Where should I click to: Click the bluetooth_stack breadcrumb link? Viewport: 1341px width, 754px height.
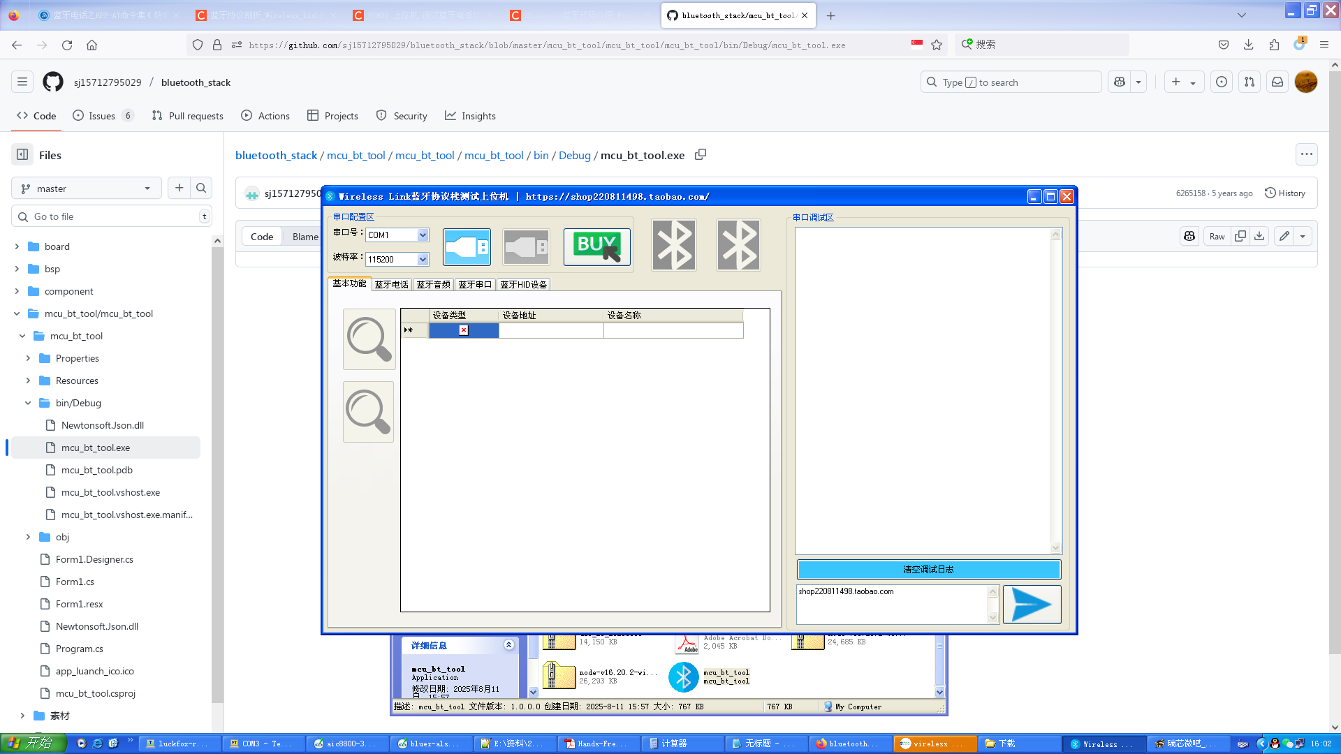(276, 155)
